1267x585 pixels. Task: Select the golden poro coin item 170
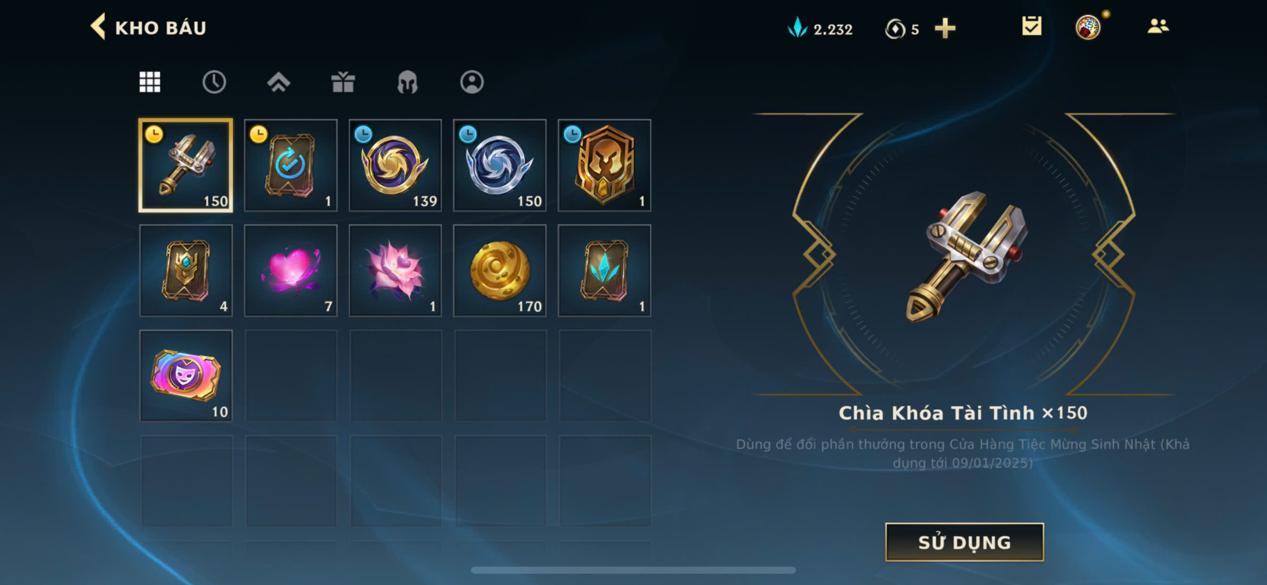(500, 270)
